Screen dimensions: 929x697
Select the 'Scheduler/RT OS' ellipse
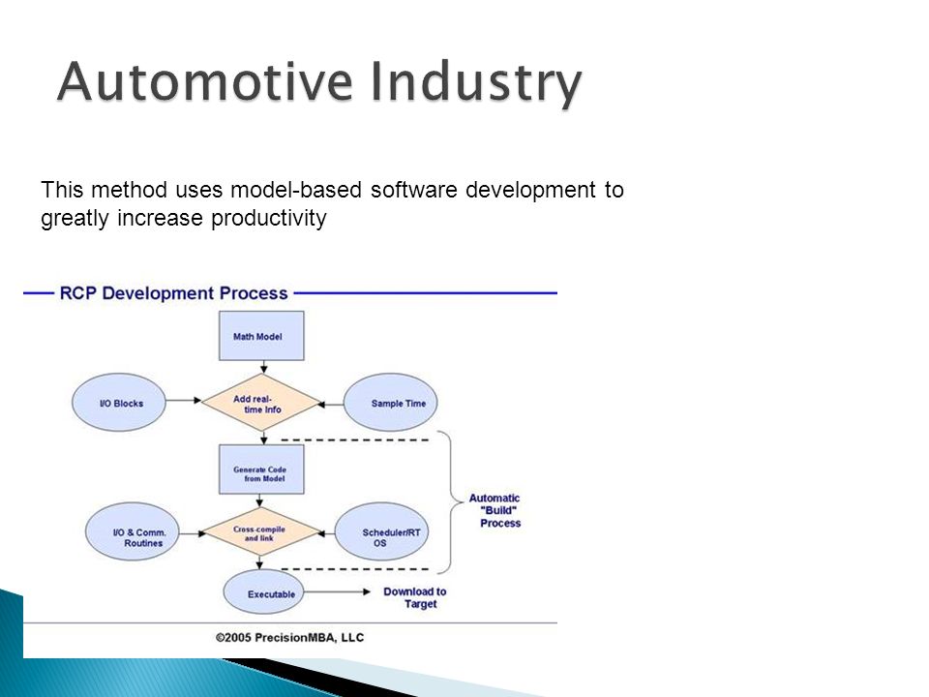point(381,531)
